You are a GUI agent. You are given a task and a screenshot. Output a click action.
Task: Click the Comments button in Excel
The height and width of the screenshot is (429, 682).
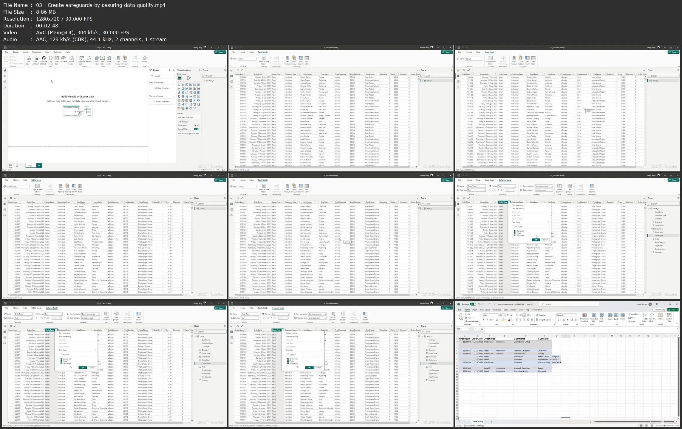[659, 310]
